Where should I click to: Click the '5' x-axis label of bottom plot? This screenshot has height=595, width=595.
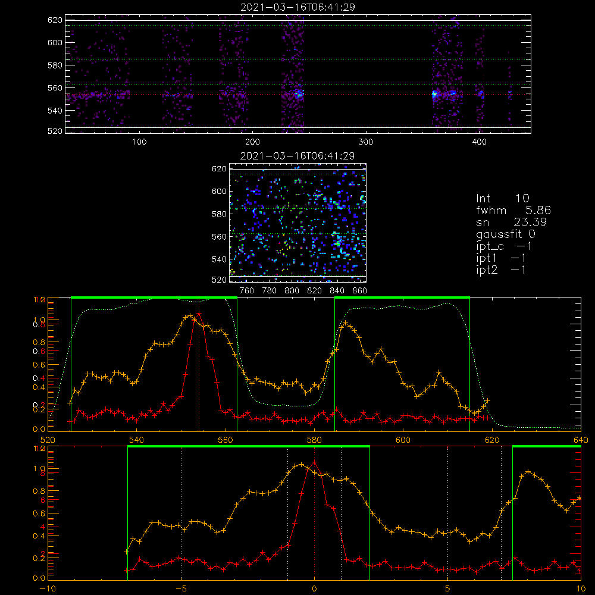coord(448,589)
